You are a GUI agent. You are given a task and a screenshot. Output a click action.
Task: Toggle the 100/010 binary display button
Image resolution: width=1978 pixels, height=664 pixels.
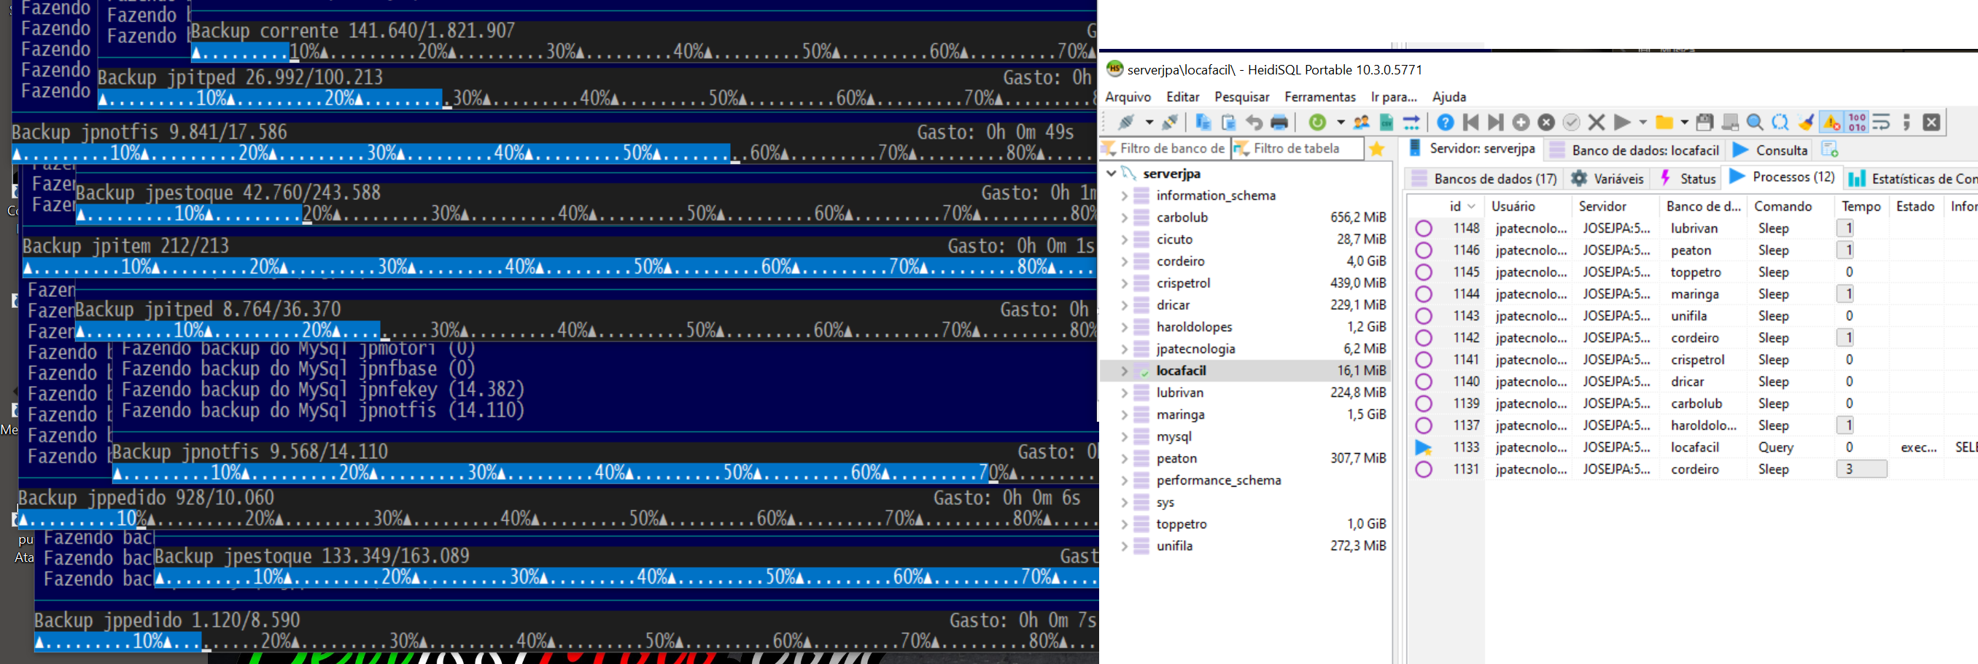[x=1858, y=122]
